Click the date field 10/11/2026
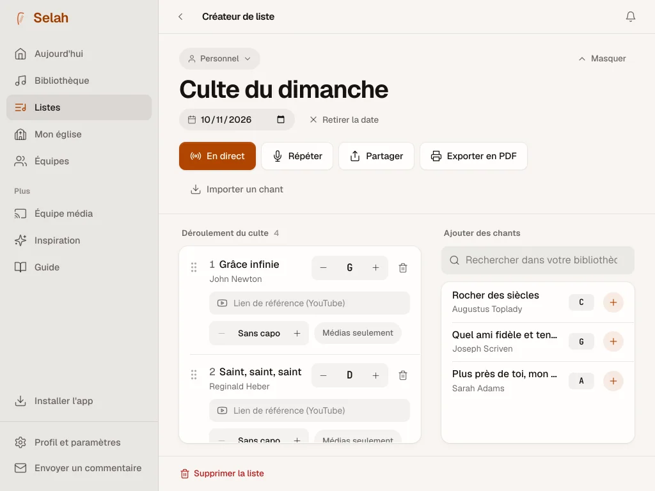This screenshot has height=491, width=655. click(x=237, y=120)
